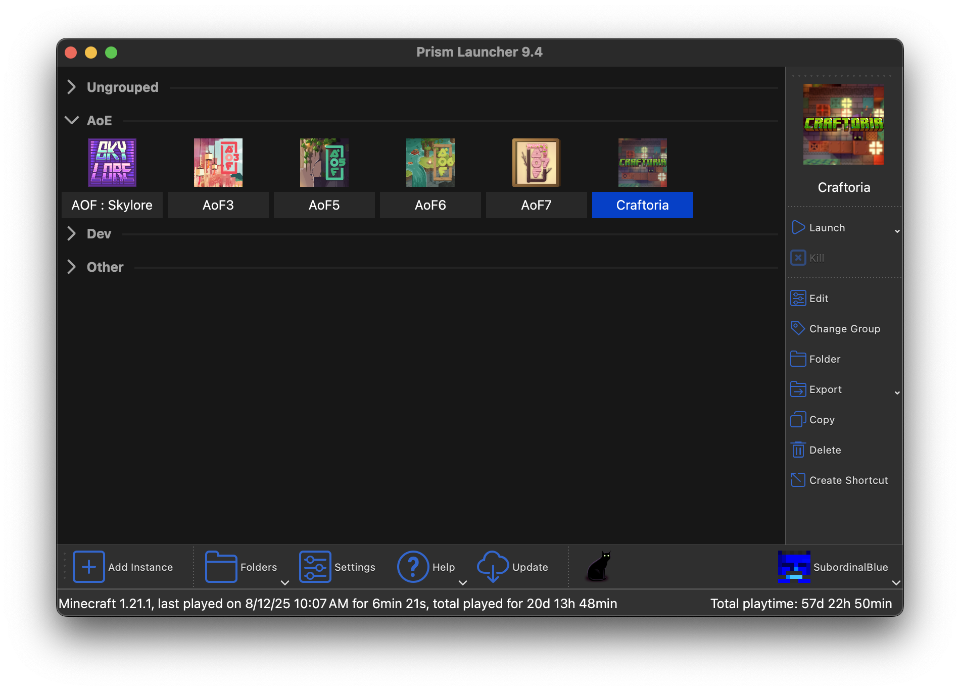Click the Delete trash icon
Screen dimensions: 960x691
coord(798,450)
